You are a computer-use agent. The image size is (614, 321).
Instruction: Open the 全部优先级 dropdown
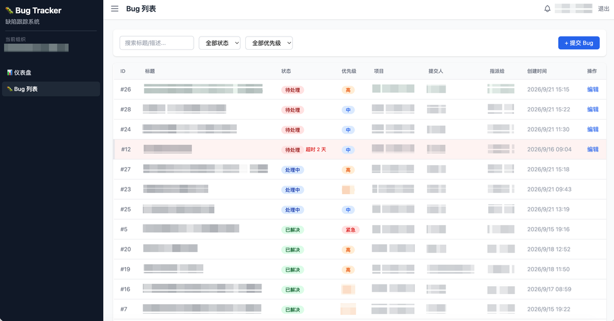[x=269, y=43]
